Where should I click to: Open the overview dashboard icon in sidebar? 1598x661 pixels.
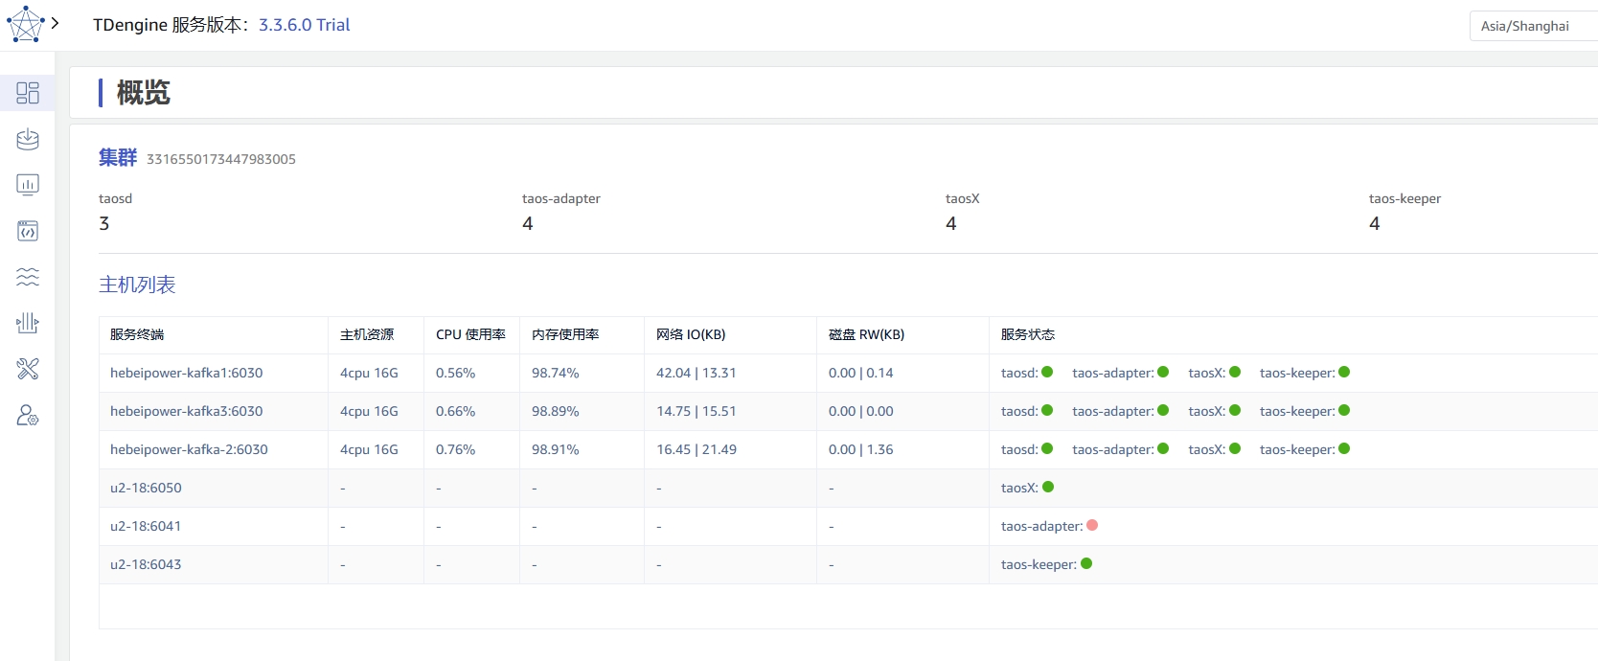[x=28, y=93]
